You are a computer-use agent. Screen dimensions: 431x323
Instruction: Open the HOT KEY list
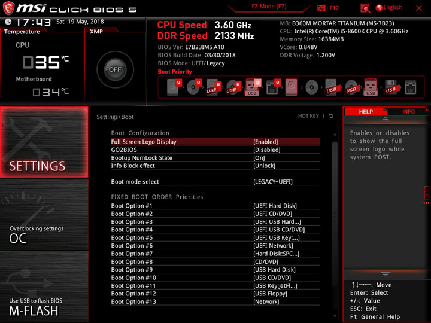coord(308,116)
